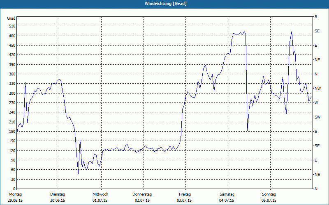
Task: Click the 420 degree axis label
Action: coord(12,55)
